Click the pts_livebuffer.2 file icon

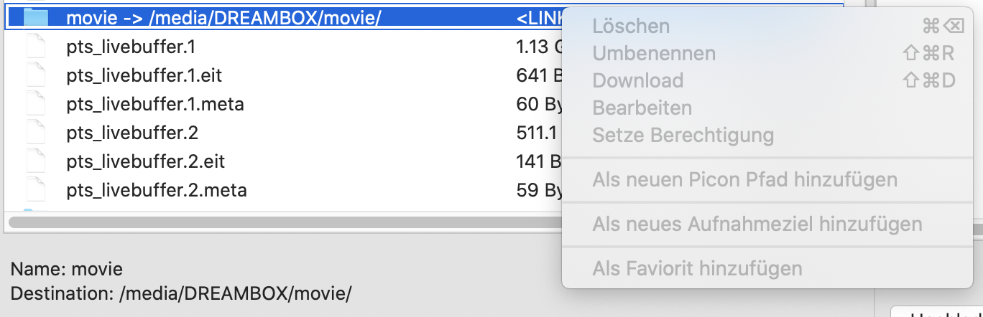tap(35, 133)
